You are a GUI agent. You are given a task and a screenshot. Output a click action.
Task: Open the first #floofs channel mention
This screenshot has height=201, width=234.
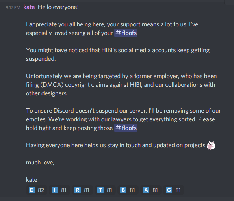[126, 33]
